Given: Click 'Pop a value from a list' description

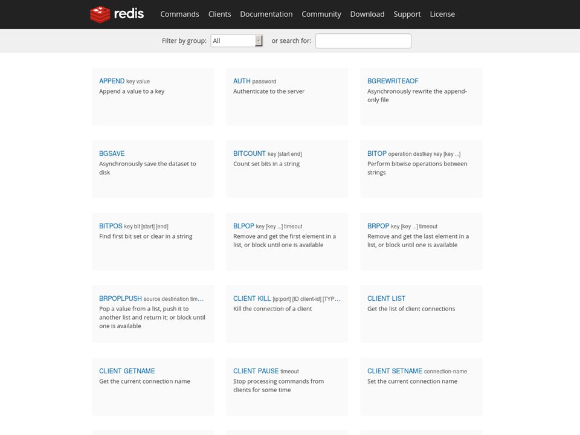Looking at the screenshot, I should pos(152,317).
